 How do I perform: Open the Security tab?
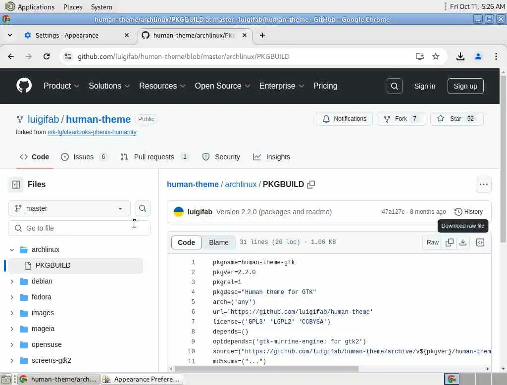click(221, 157)
